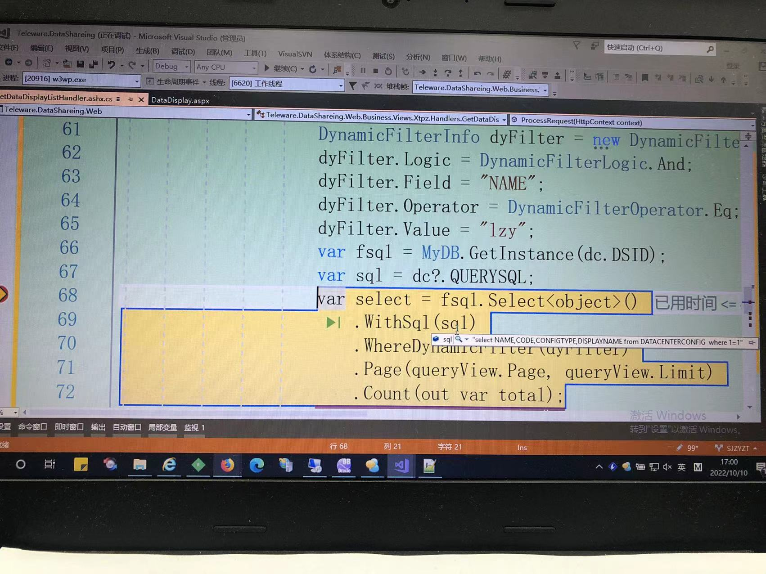Click the 快速启动 quick launch search box
Image resolution: width=766 pixels, height=574 pixels.
click(x=659, y=48)
